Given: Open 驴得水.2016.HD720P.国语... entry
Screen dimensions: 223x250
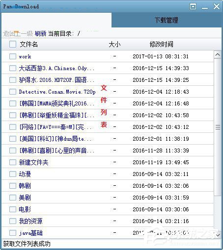Looking at the screenshot, I should (x=56, y=80).
